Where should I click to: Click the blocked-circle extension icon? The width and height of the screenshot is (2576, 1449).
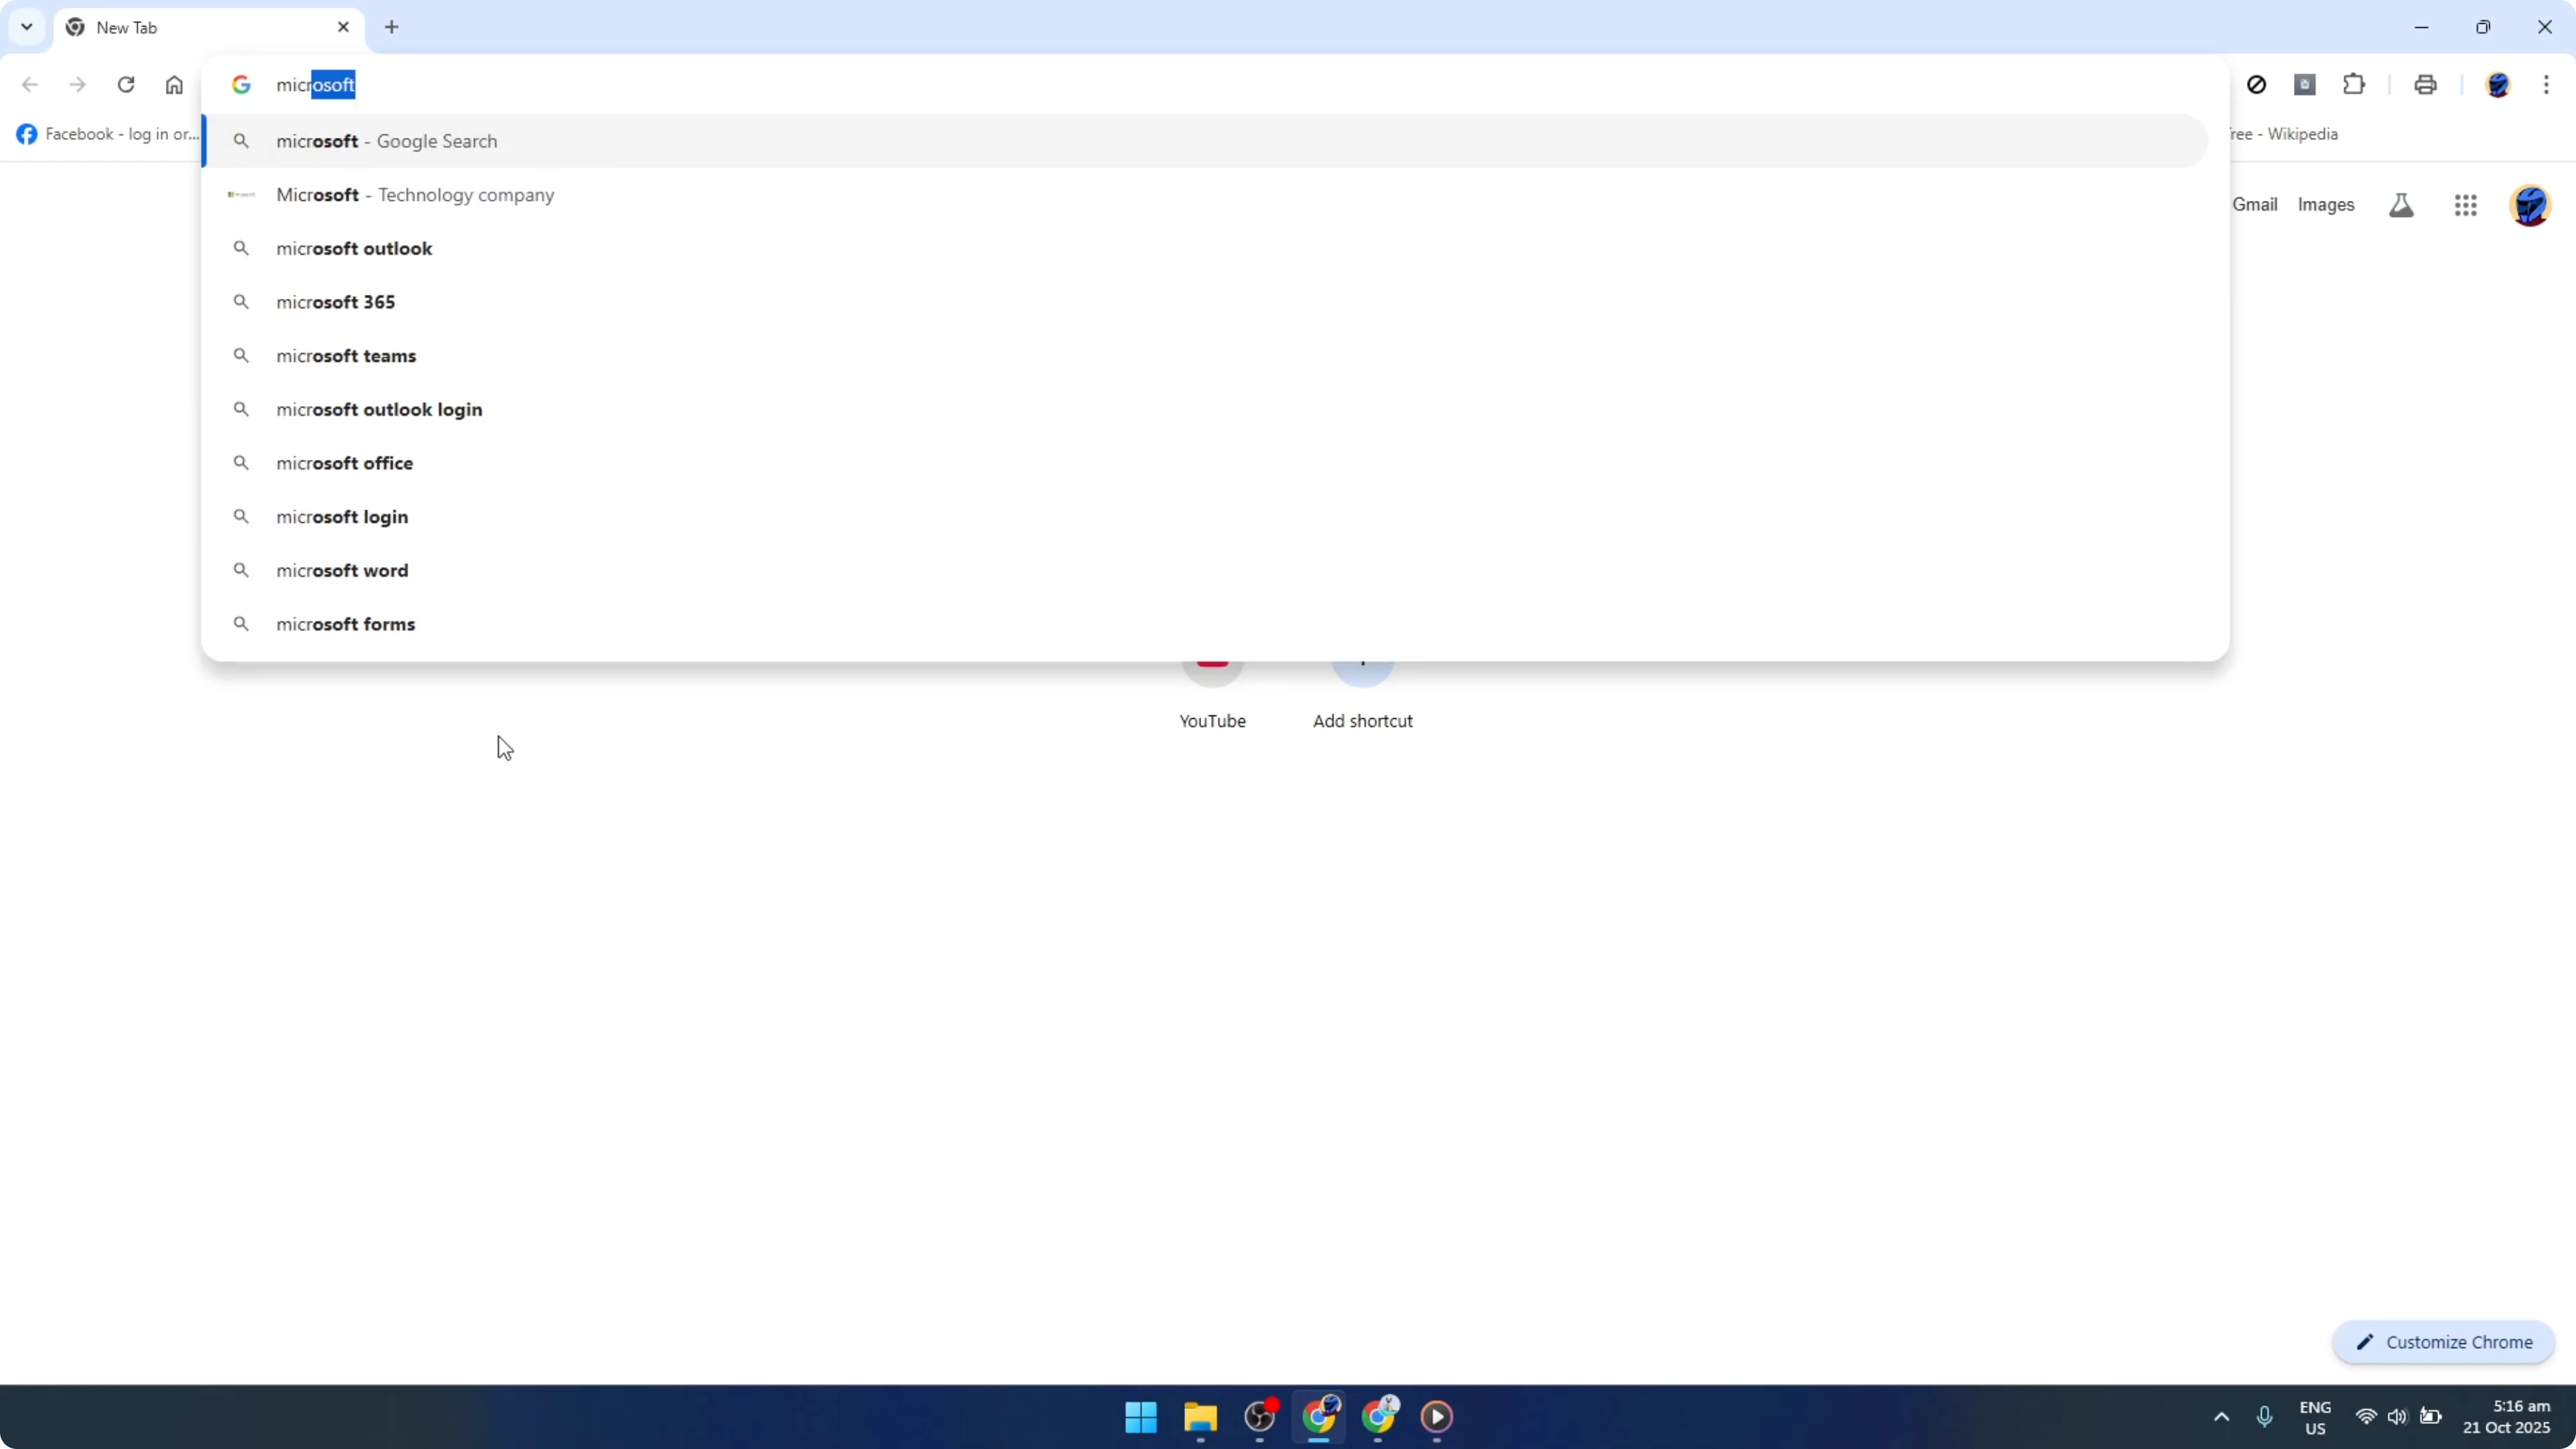click(x=2256, y=85)
